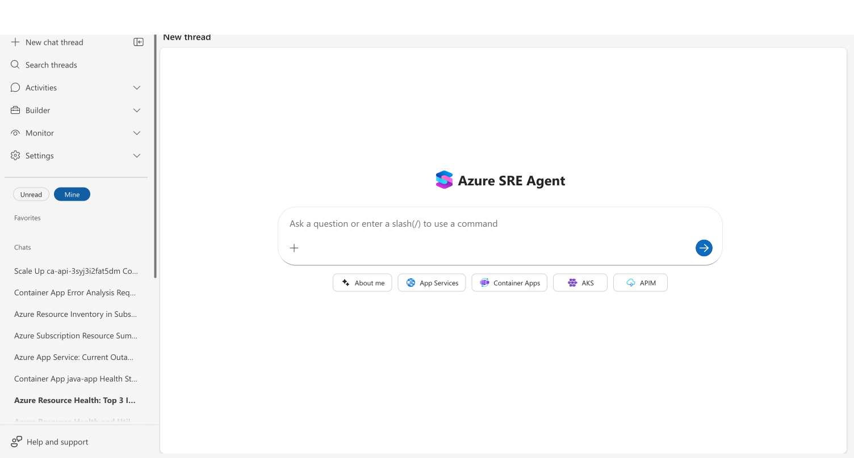
Task: Click the Container Apps suggestion button
Action: tap(509, 282)
